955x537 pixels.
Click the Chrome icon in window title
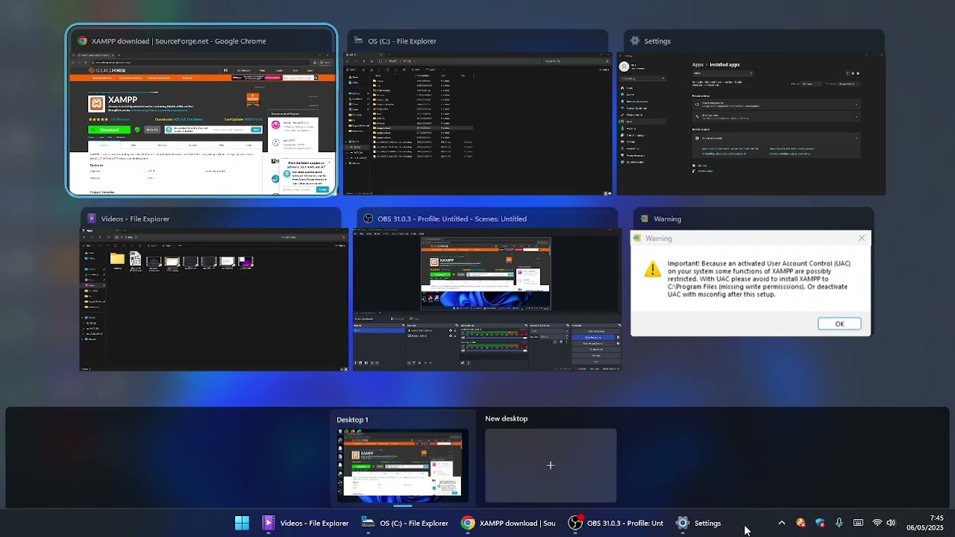click(x=82, y=41)
